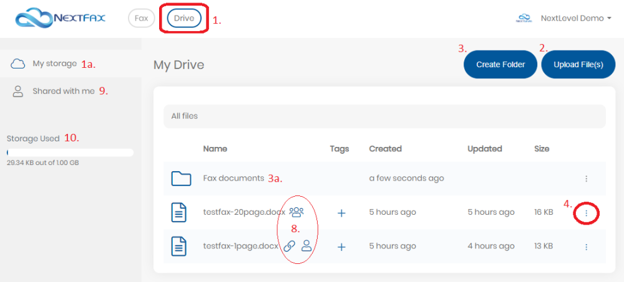Click the person icon beside Shared with me
This screenshot has height=282, width=624.
coord(18,92)
